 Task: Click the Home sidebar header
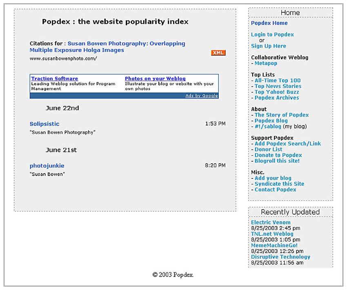(x=290, y=13)
